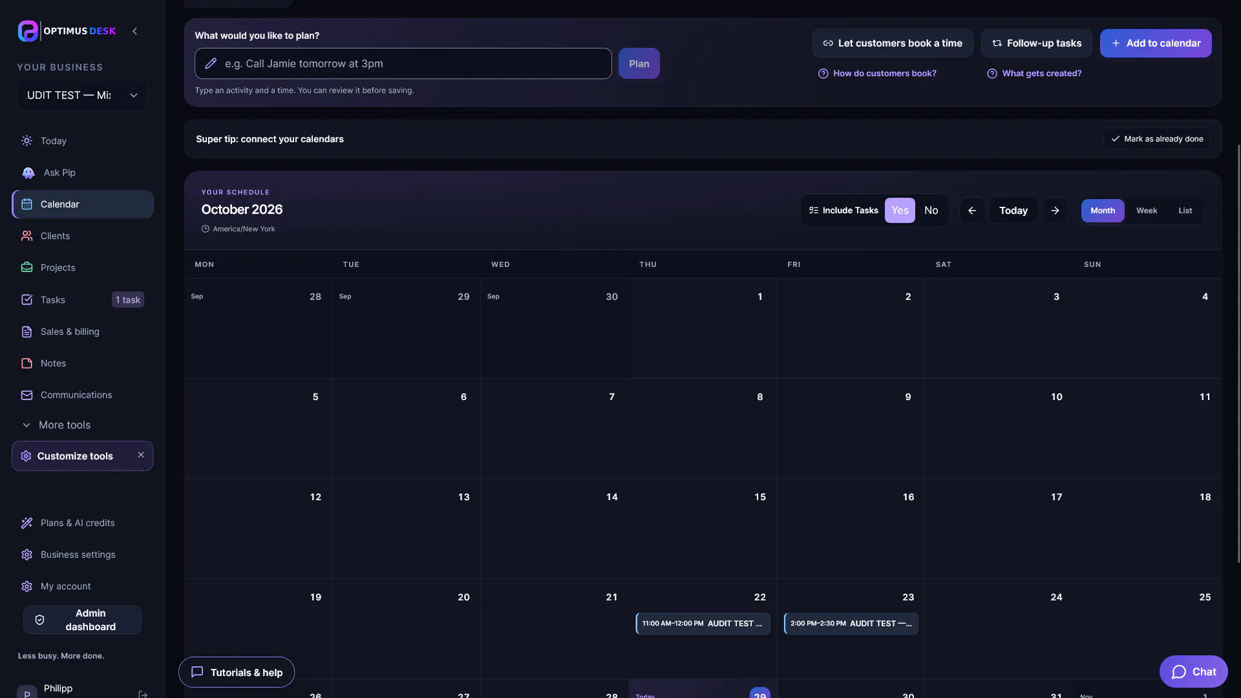Click the My account gear icon
This screenshot has height=698, width=1241.
point(27,586)
